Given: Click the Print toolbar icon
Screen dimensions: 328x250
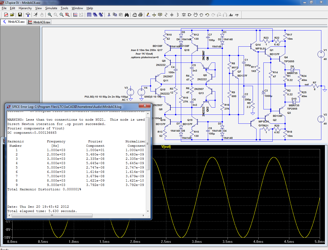Looking at the screenshot, I should click(x=140, y=15).
